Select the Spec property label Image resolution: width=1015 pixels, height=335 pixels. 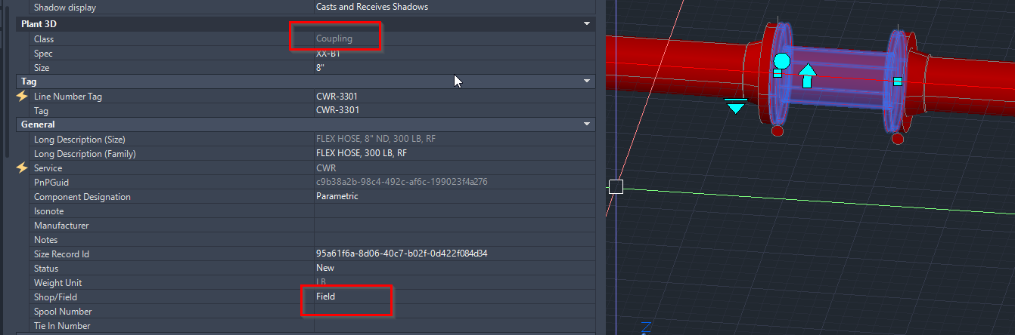tap(43, 54)
